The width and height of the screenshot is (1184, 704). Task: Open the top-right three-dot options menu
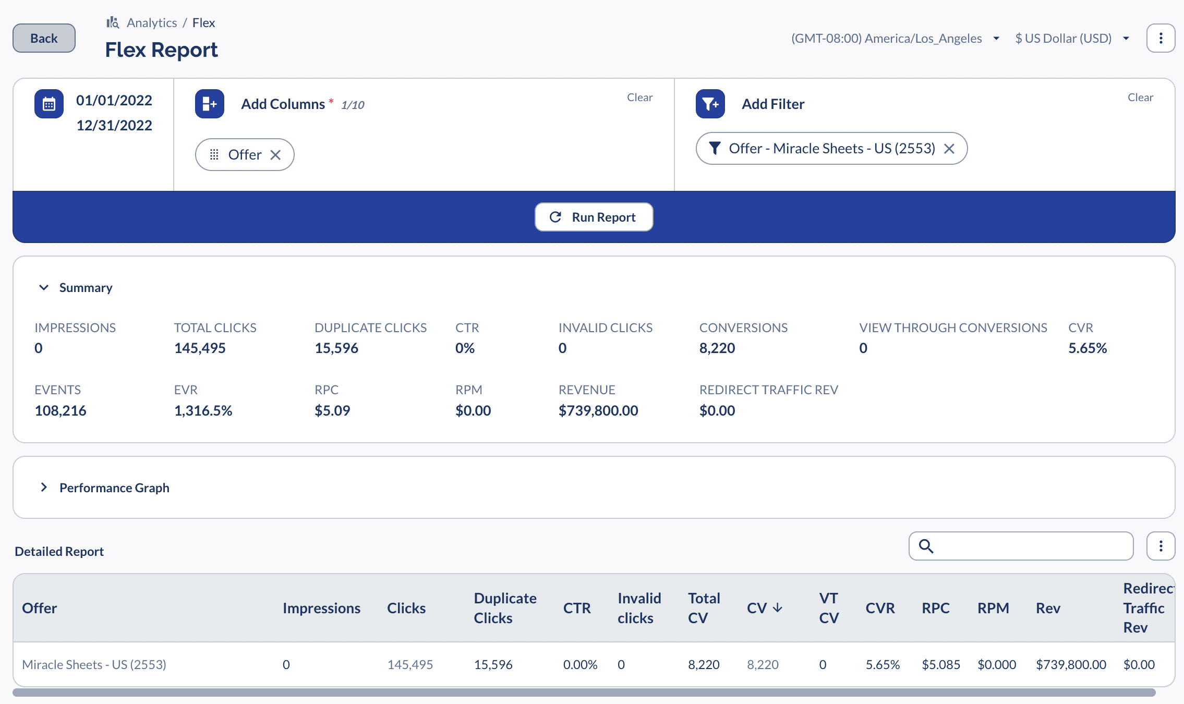[1161, 38]
